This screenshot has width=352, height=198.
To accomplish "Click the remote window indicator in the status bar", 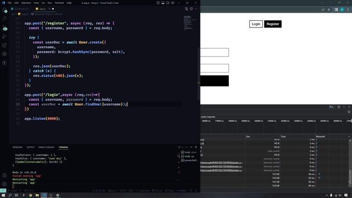I will (3, 191).
